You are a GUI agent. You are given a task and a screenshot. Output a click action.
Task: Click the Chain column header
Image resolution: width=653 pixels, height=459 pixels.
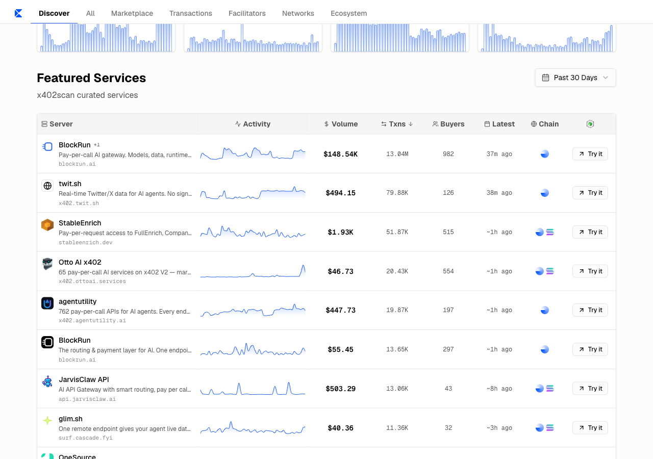[x=545, y=124]
